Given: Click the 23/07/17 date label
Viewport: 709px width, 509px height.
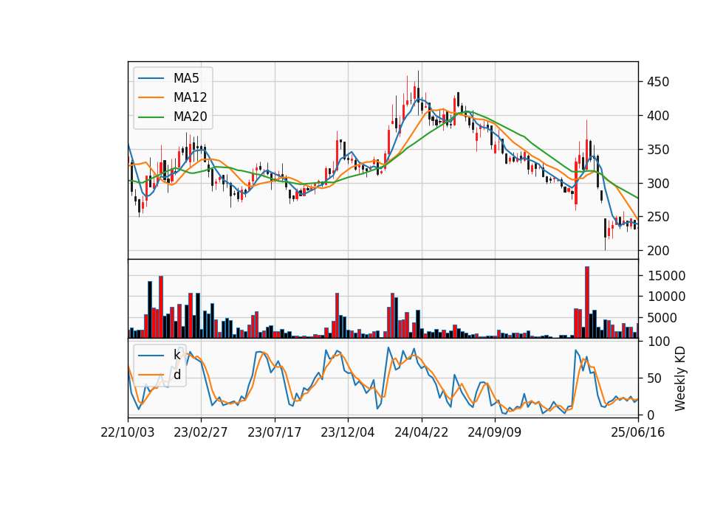Looking at the screenshot, I should (x=275, y=433).
